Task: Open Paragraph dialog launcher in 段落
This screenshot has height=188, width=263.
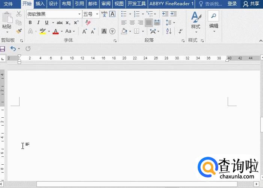Action: point(183,41)
